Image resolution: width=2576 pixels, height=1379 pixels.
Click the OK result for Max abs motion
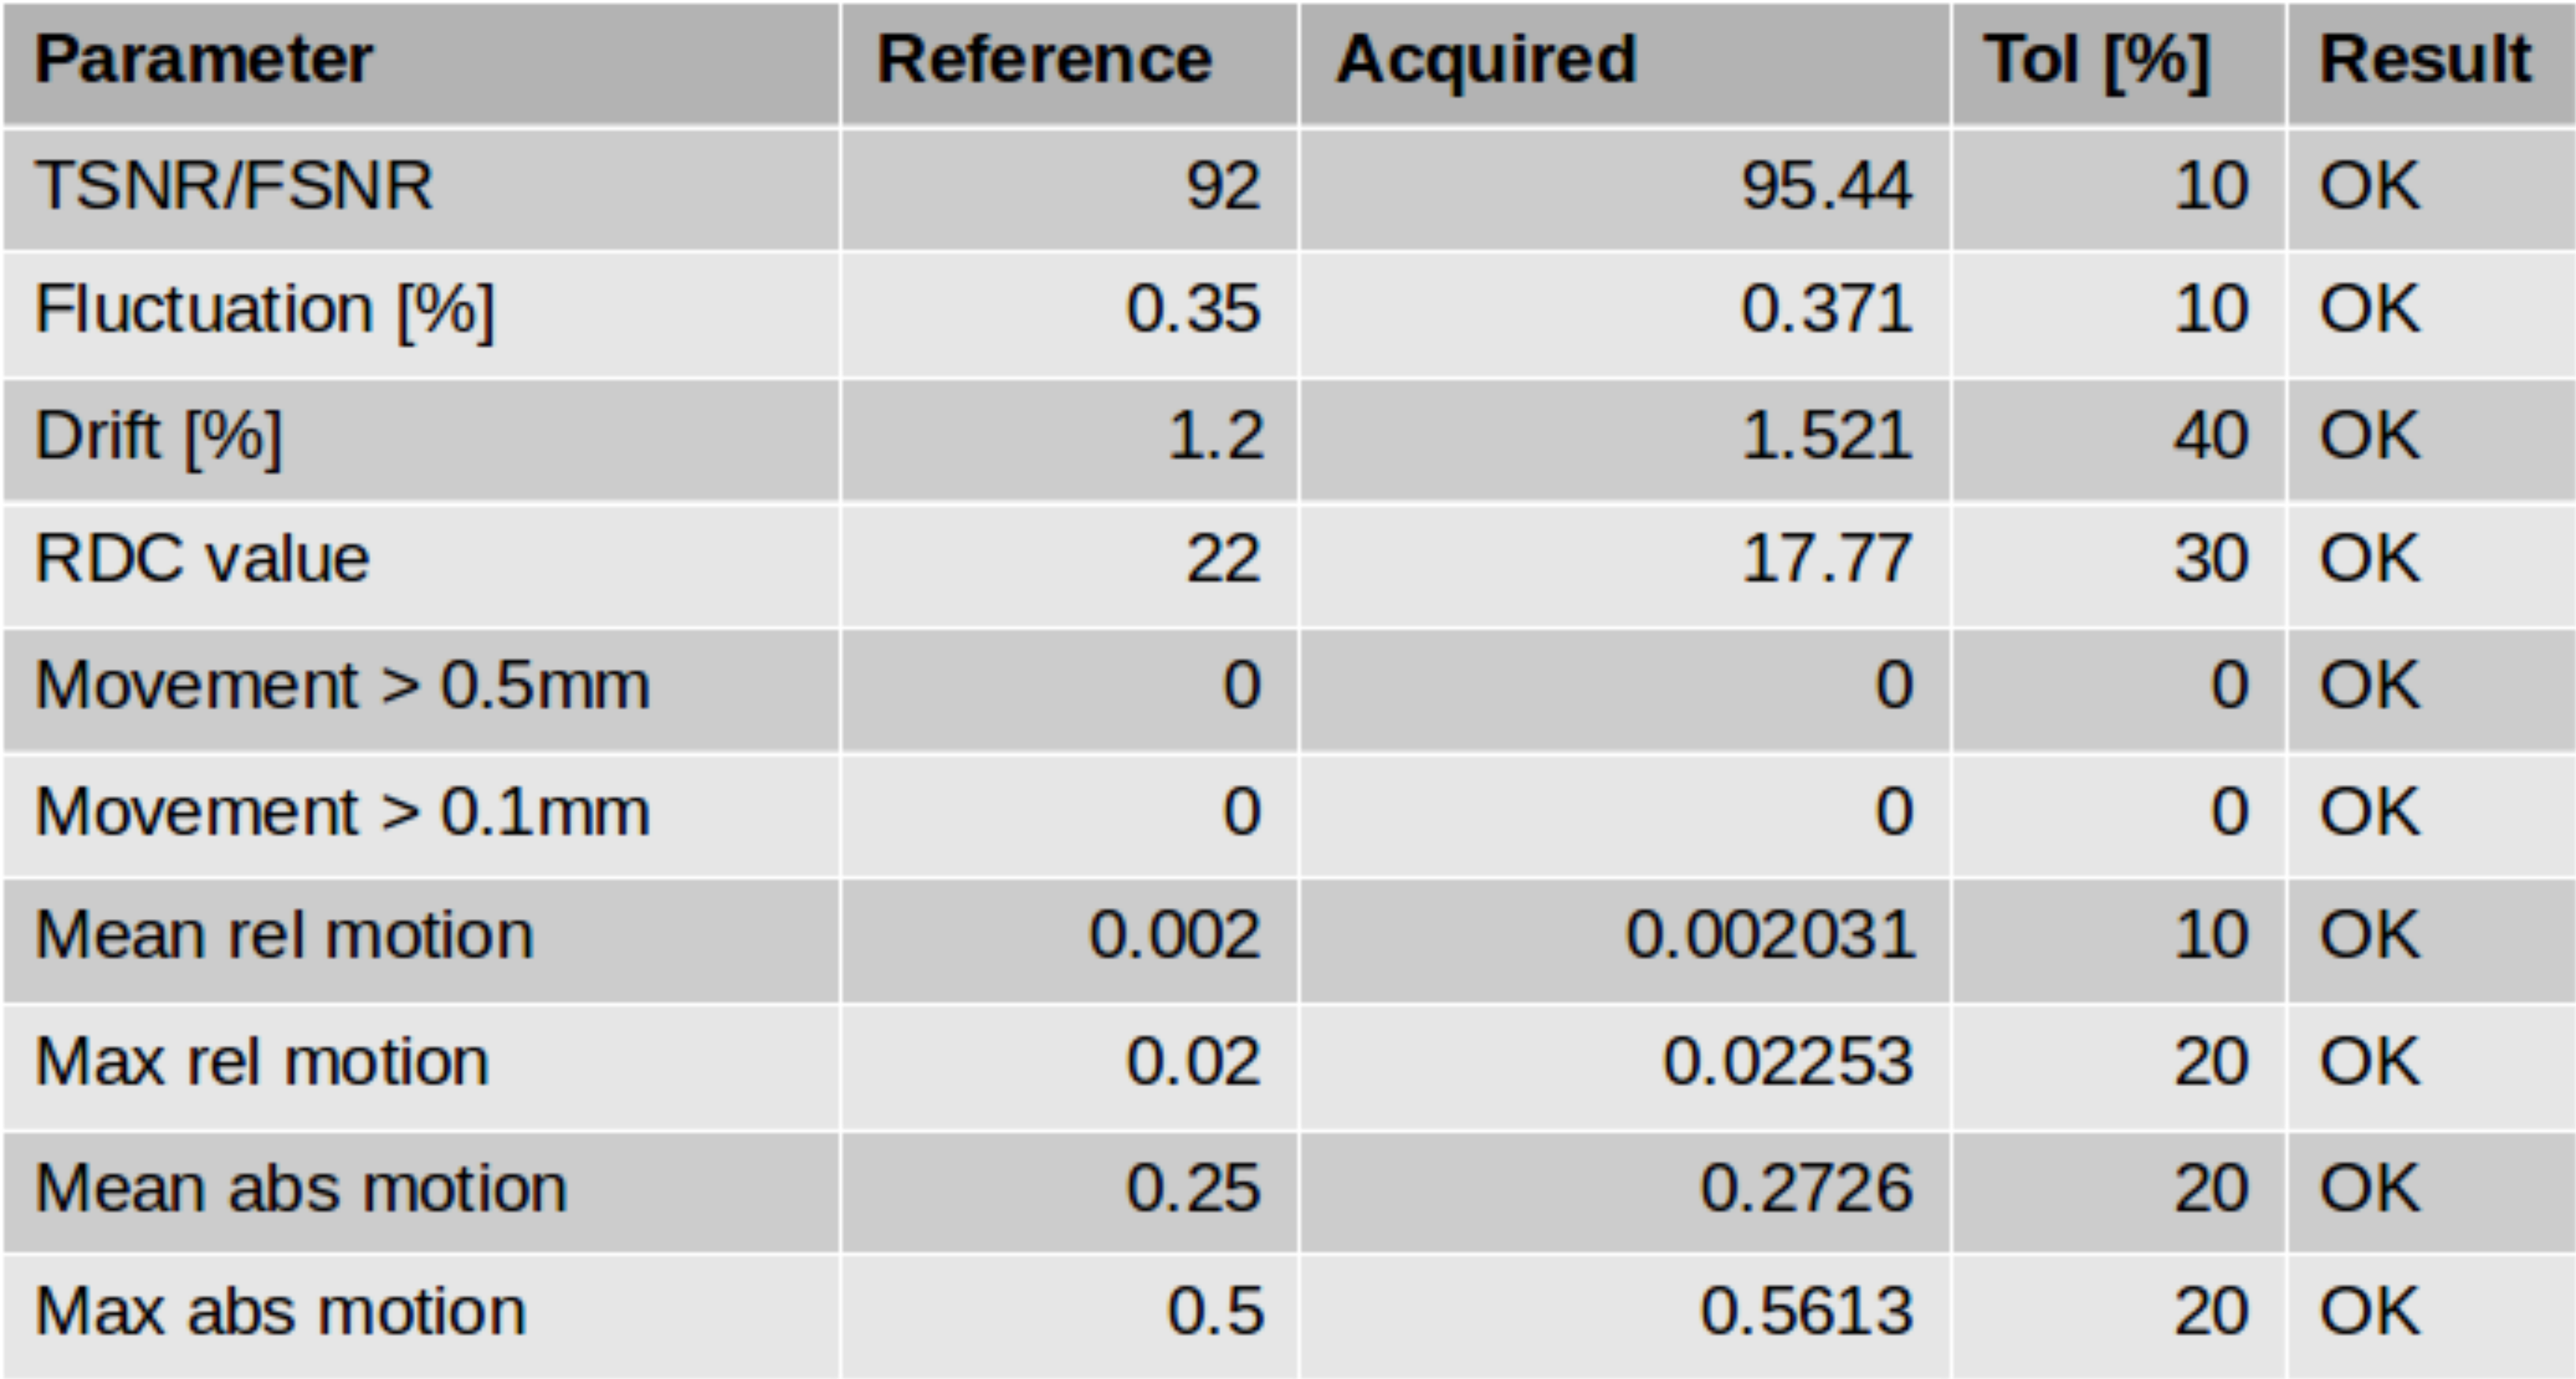[2369, 1312]
